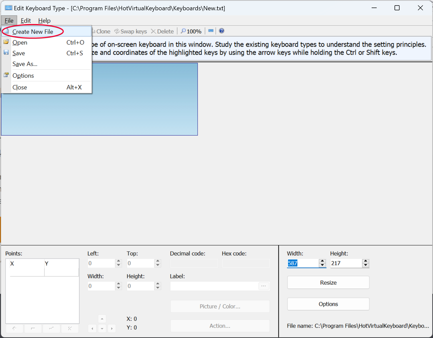Decrement the key Width spinner
Viewport: 433px width, 338px height.
[x=118, y=288]
